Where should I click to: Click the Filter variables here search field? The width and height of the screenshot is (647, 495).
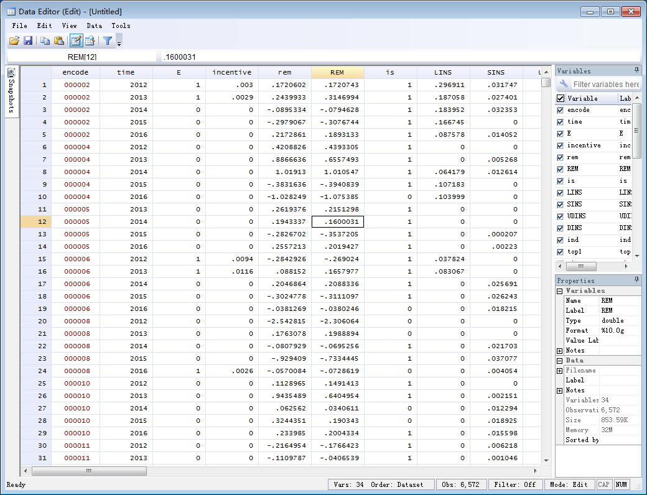tap(605, 85)
